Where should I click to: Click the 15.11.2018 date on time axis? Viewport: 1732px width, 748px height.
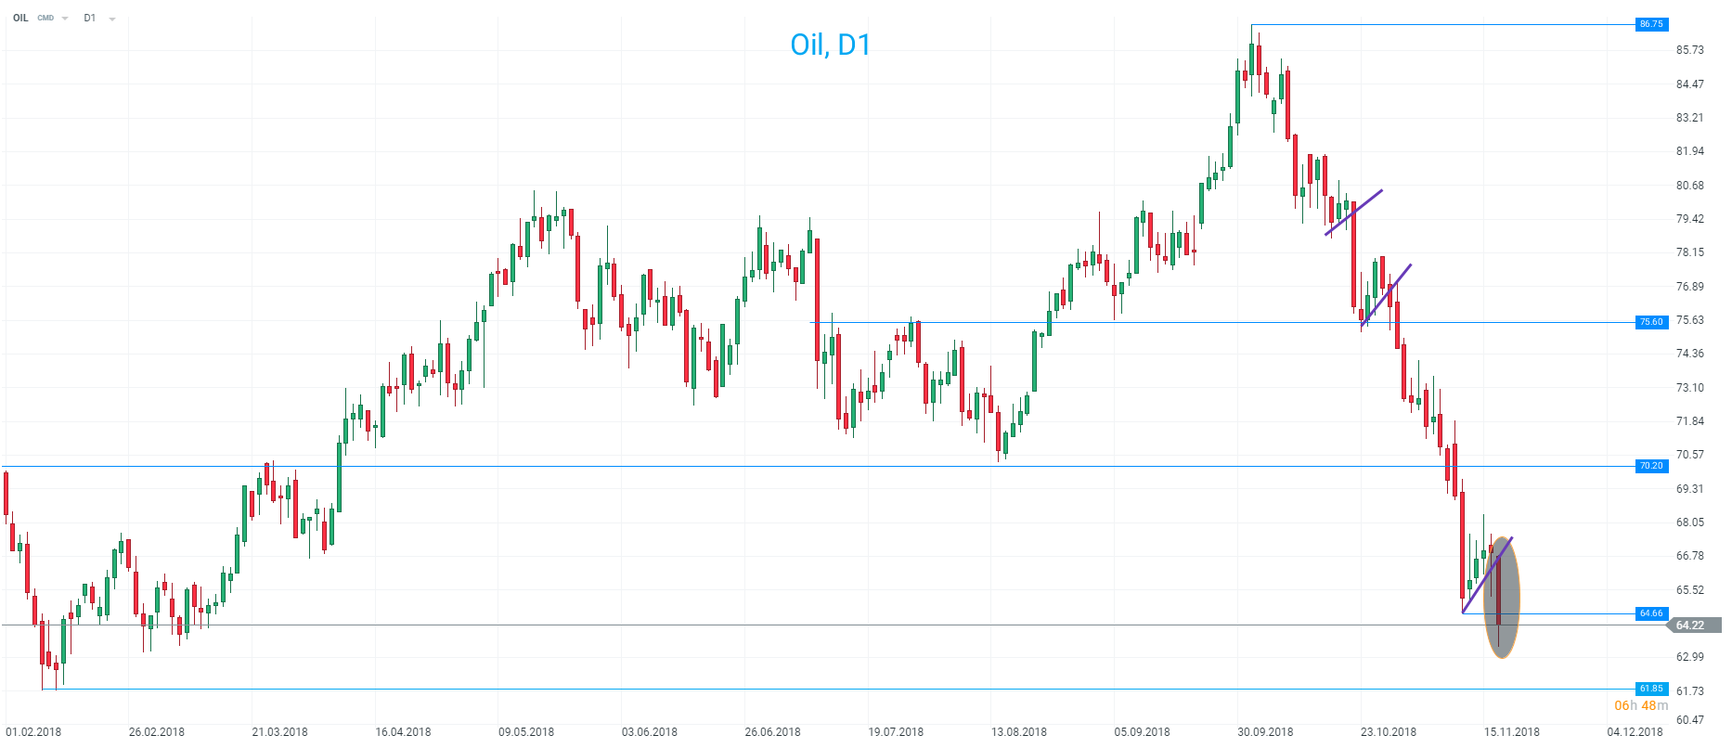(1511, 732)
